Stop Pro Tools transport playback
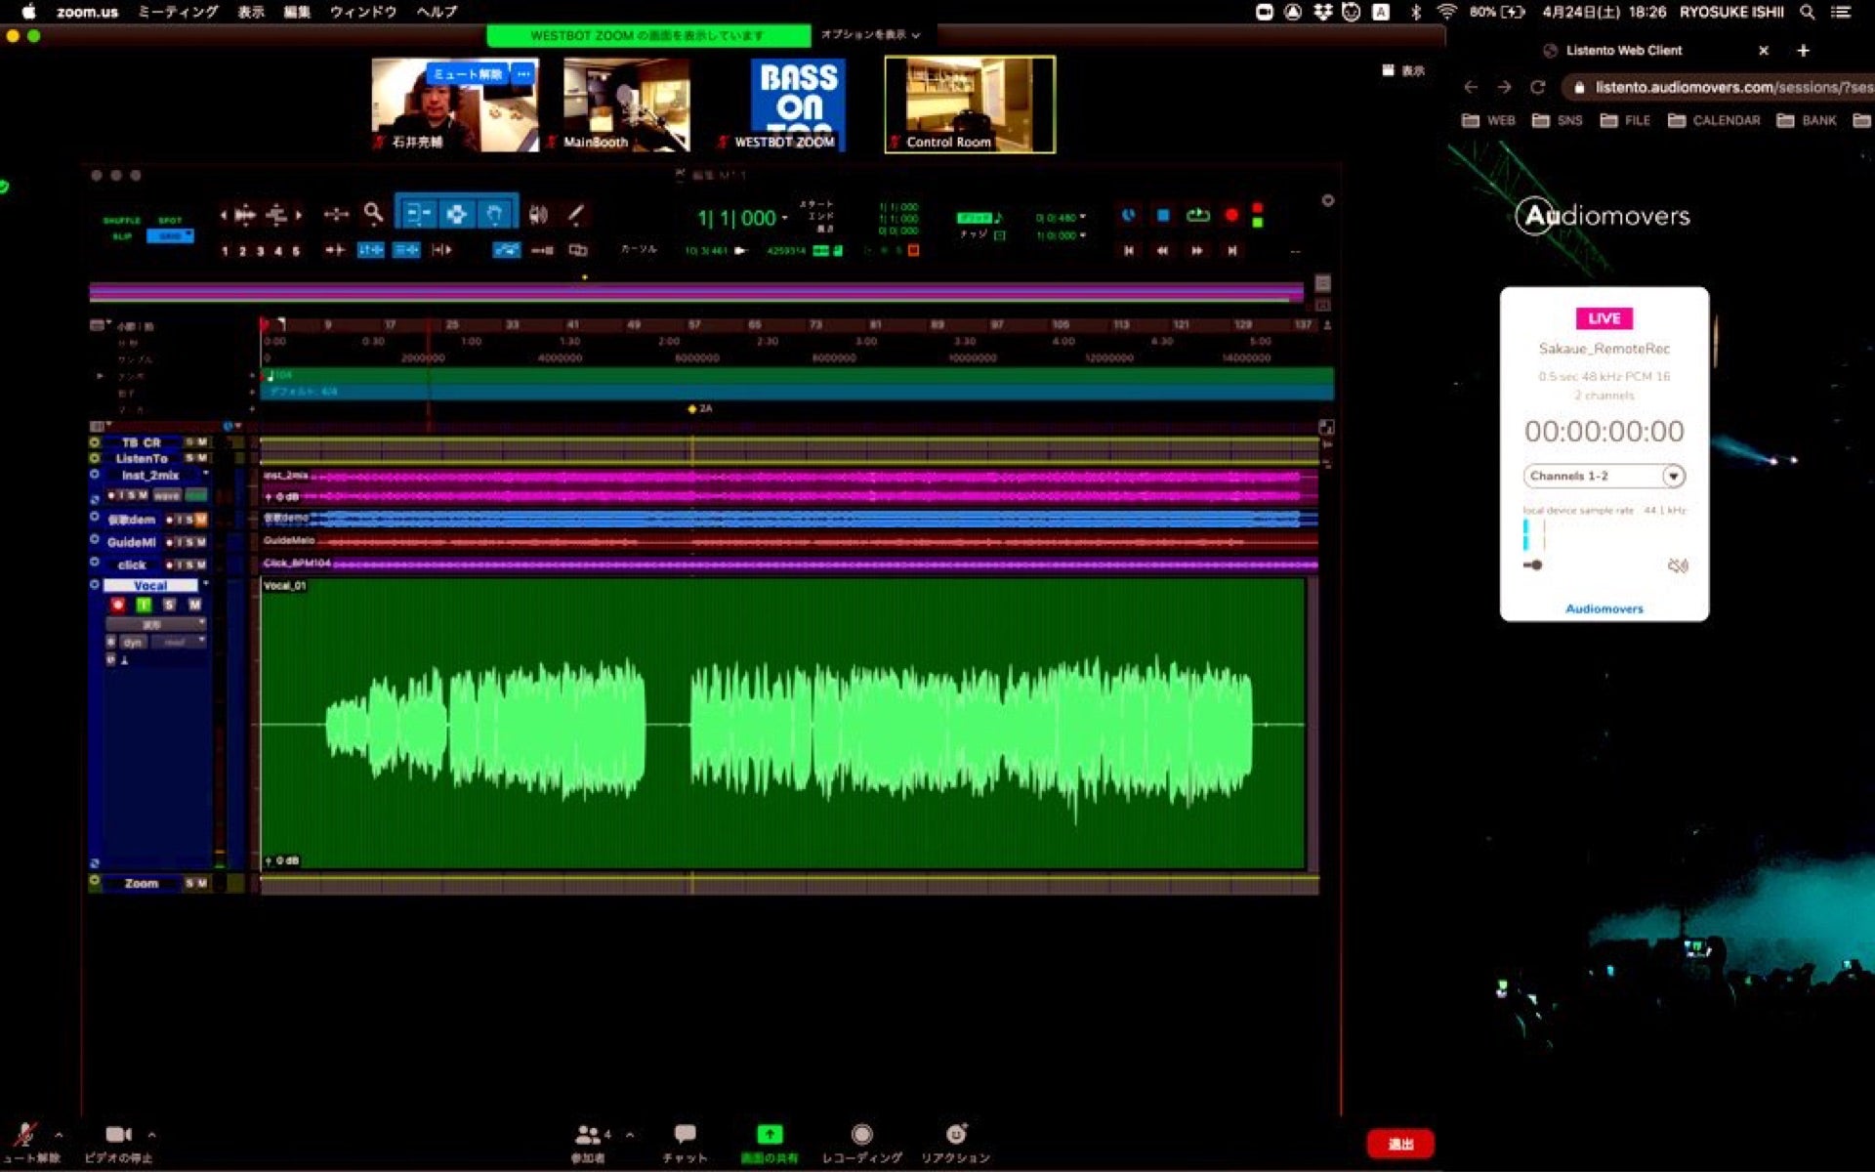The height and width of the screenshot is (1172, 1875). 1163,215
